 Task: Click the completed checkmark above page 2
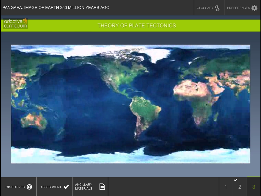[236, 180]
